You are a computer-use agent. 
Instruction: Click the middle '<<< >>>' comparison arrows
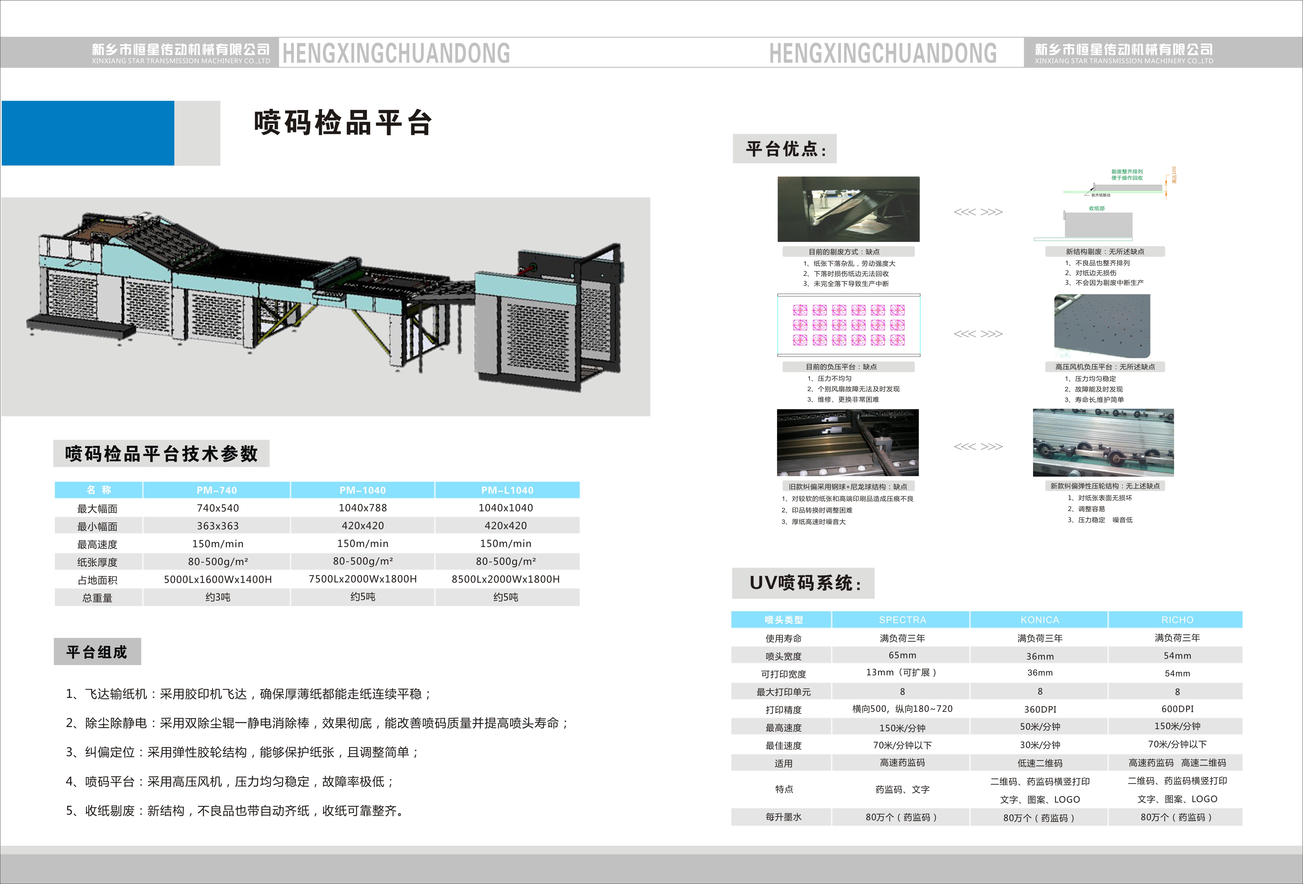point(978,334)
